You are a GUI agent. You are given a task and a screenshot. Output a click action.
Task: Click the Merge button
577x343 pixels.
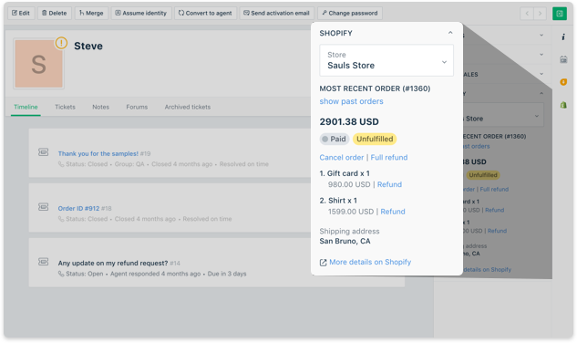pyautogui.click(x=92, y=13)
